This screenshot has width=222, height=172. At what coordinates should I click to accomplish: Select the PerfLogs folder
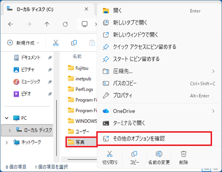click(x=80, y=89)
